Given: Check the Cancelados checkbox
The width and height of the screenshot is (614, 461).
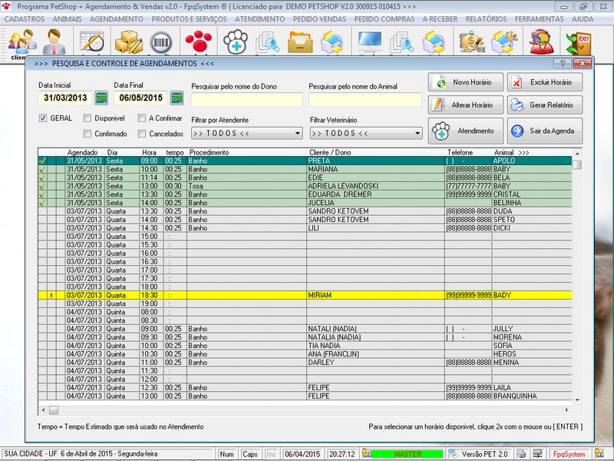Looking at the screenshot, I should (142, 134).
